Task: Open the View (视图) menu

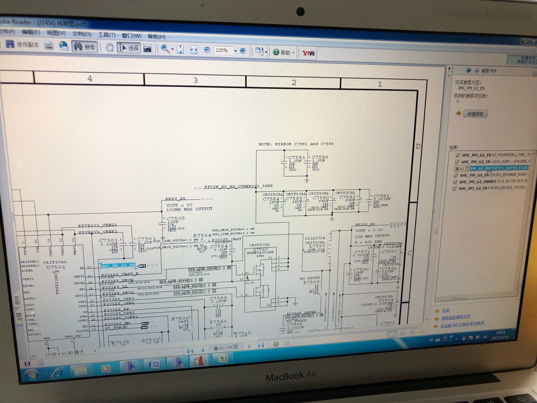Action: tap(56, 33)
